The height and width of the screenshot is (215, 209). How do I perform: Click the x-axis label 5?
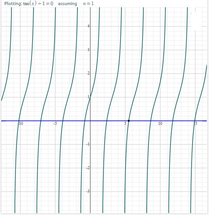[125, 123]
